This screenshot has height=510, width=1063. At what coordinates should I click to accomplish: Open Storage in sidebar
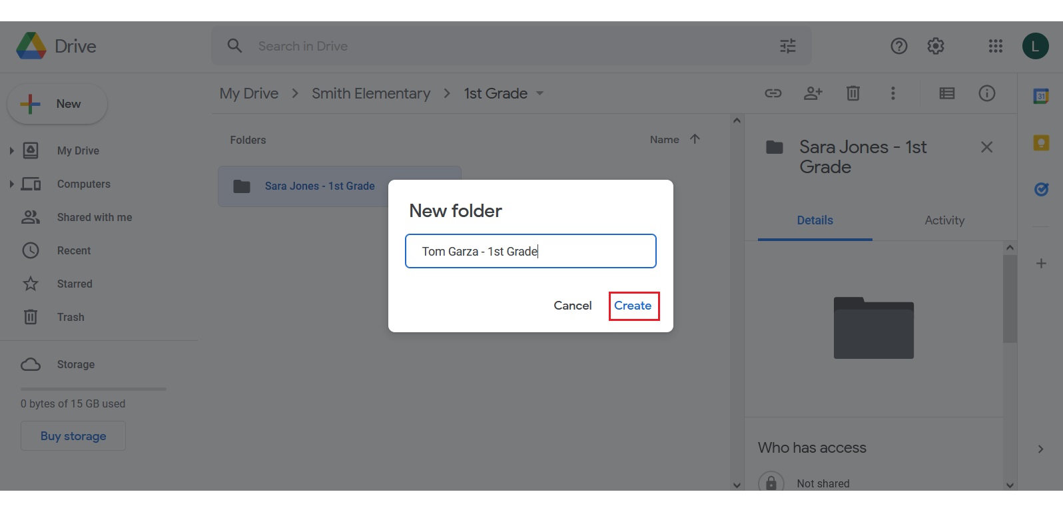pos(75,364)
